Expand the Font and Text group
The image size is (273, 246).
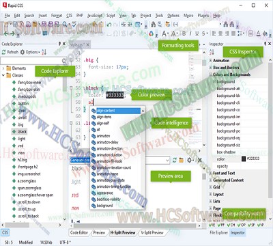211,173
